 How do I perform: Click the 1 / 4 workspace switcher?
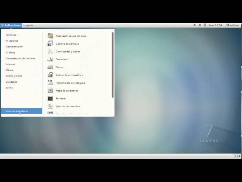[237, 156]
